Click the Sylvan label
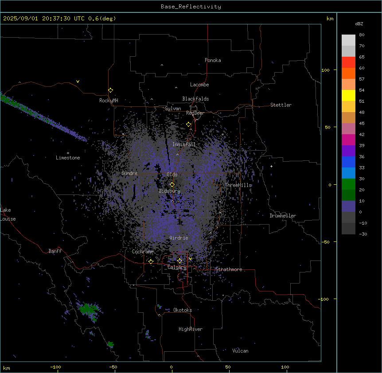 (x=173, y=109)
